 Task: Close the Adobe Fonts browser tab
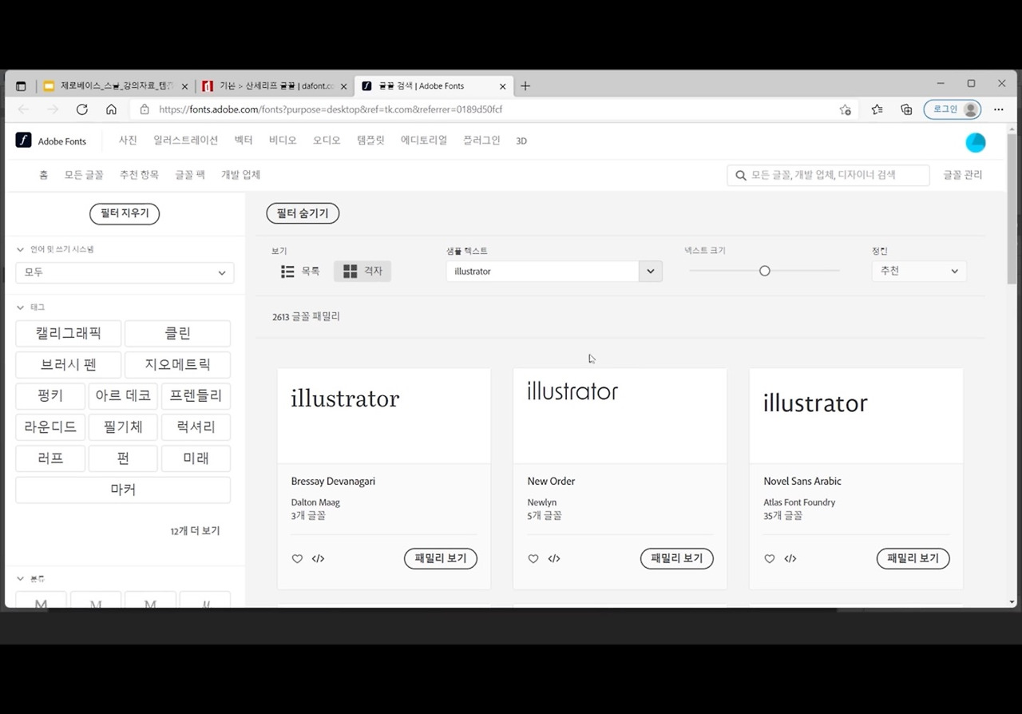point(503,86)
